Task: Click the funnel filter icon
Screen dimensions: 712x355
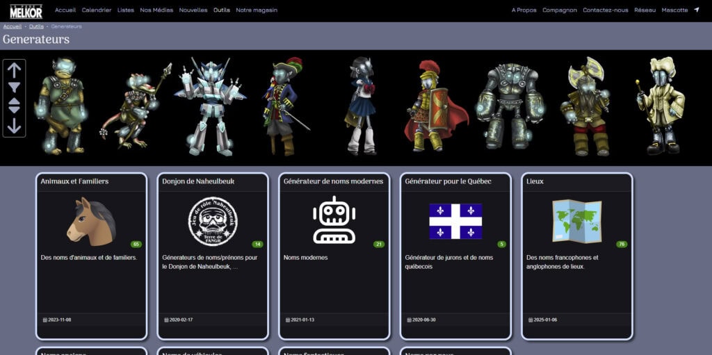Action: tap(14, 88)
